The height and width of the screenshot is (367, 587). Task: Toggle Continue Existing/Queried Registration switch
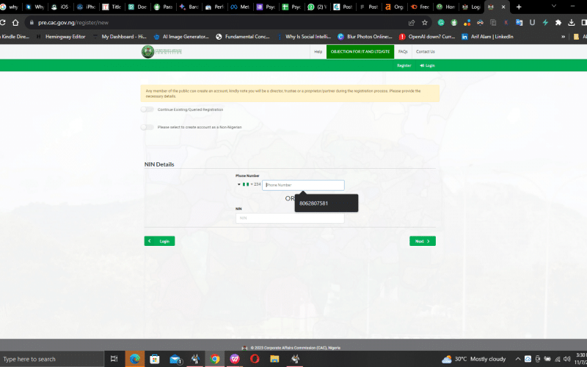[148, 109]
